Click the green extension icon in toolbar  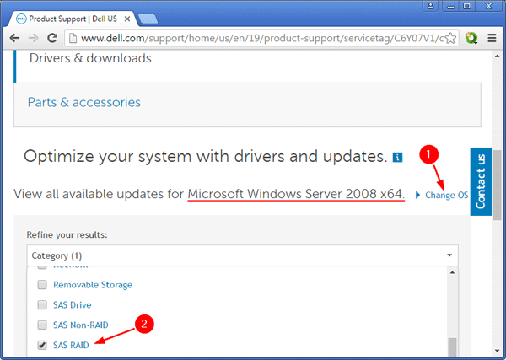point(471,38)
